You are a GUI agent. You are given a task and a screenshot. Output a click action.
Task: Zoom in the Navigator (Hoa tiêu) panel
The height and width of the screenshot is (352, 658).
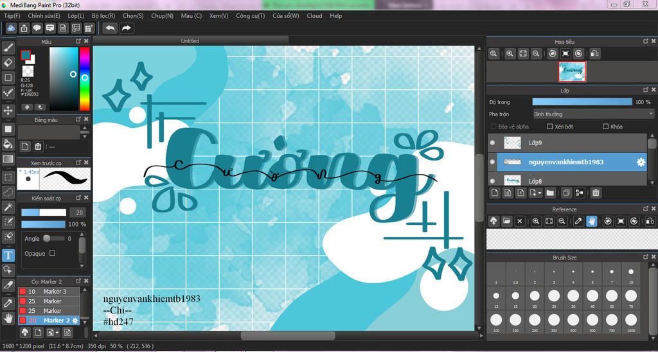[510, 54]
